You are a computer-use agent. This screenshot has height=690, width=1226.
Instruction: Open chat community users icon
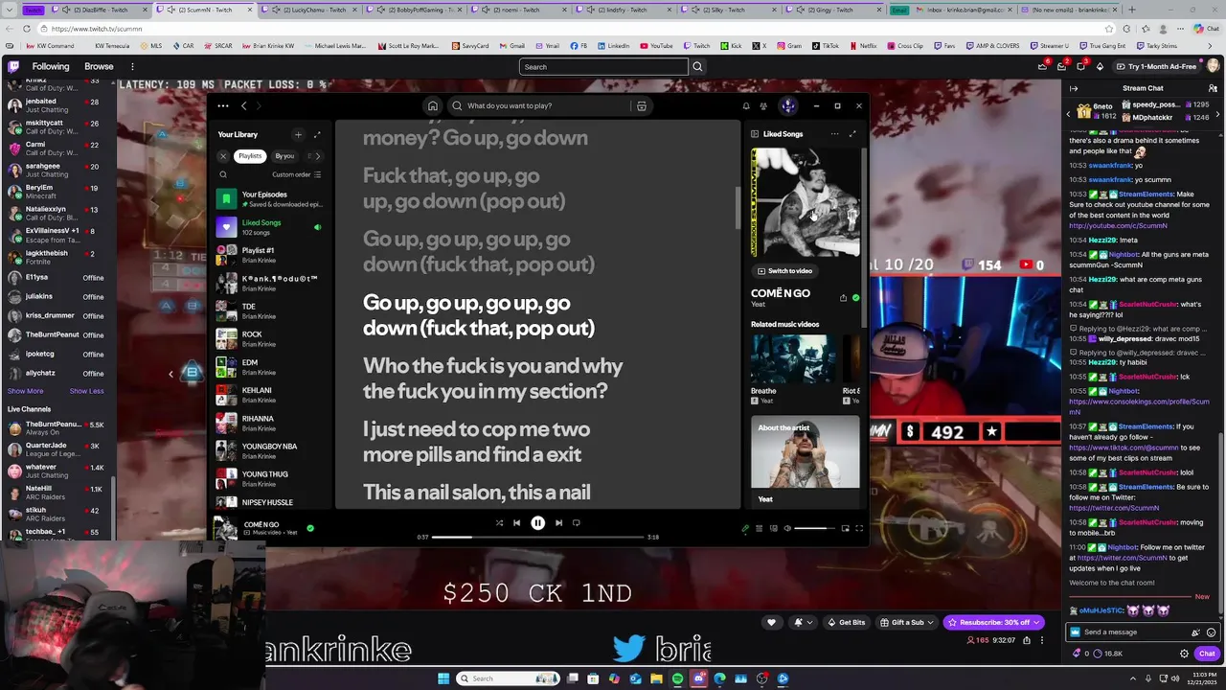1213,88
